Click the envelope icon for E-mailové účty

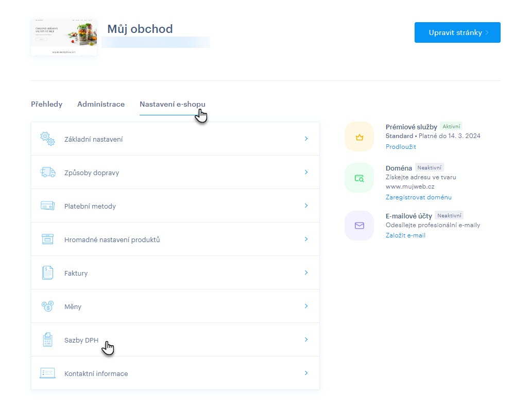[359, 226]
